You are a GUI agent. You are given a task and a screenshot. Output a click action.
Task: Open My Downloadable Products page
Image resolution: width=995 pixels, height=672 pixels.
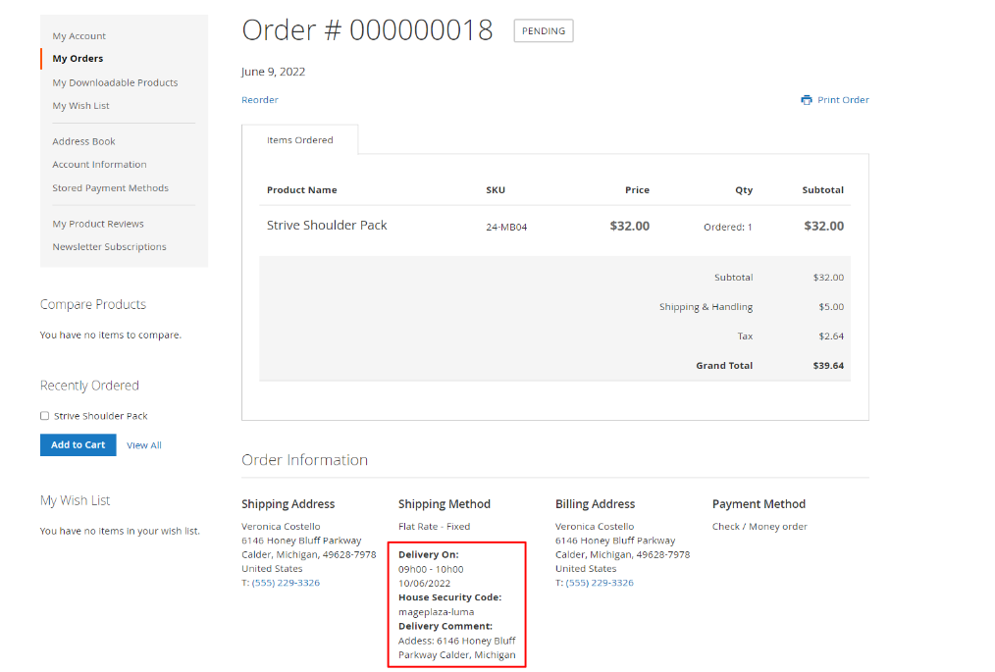pos(115,82)
